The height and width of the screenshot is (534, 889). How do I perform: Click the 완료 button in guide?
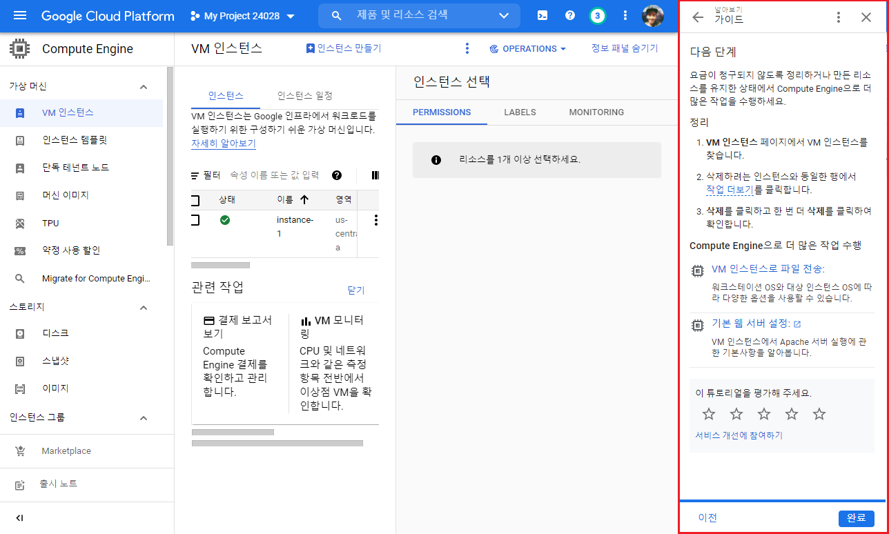point(857,518)
